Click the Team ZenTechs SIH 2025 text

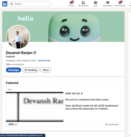[x=92, y=107]
